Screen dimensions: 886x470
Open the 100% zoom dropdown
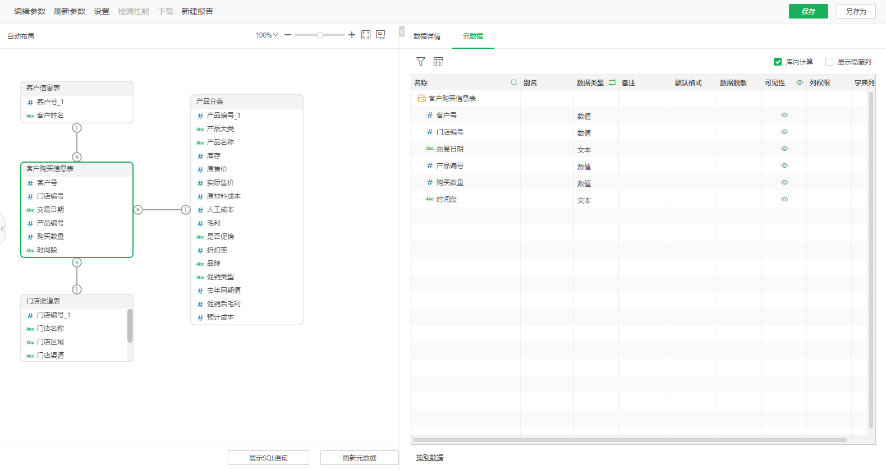[x=267, y=35]
